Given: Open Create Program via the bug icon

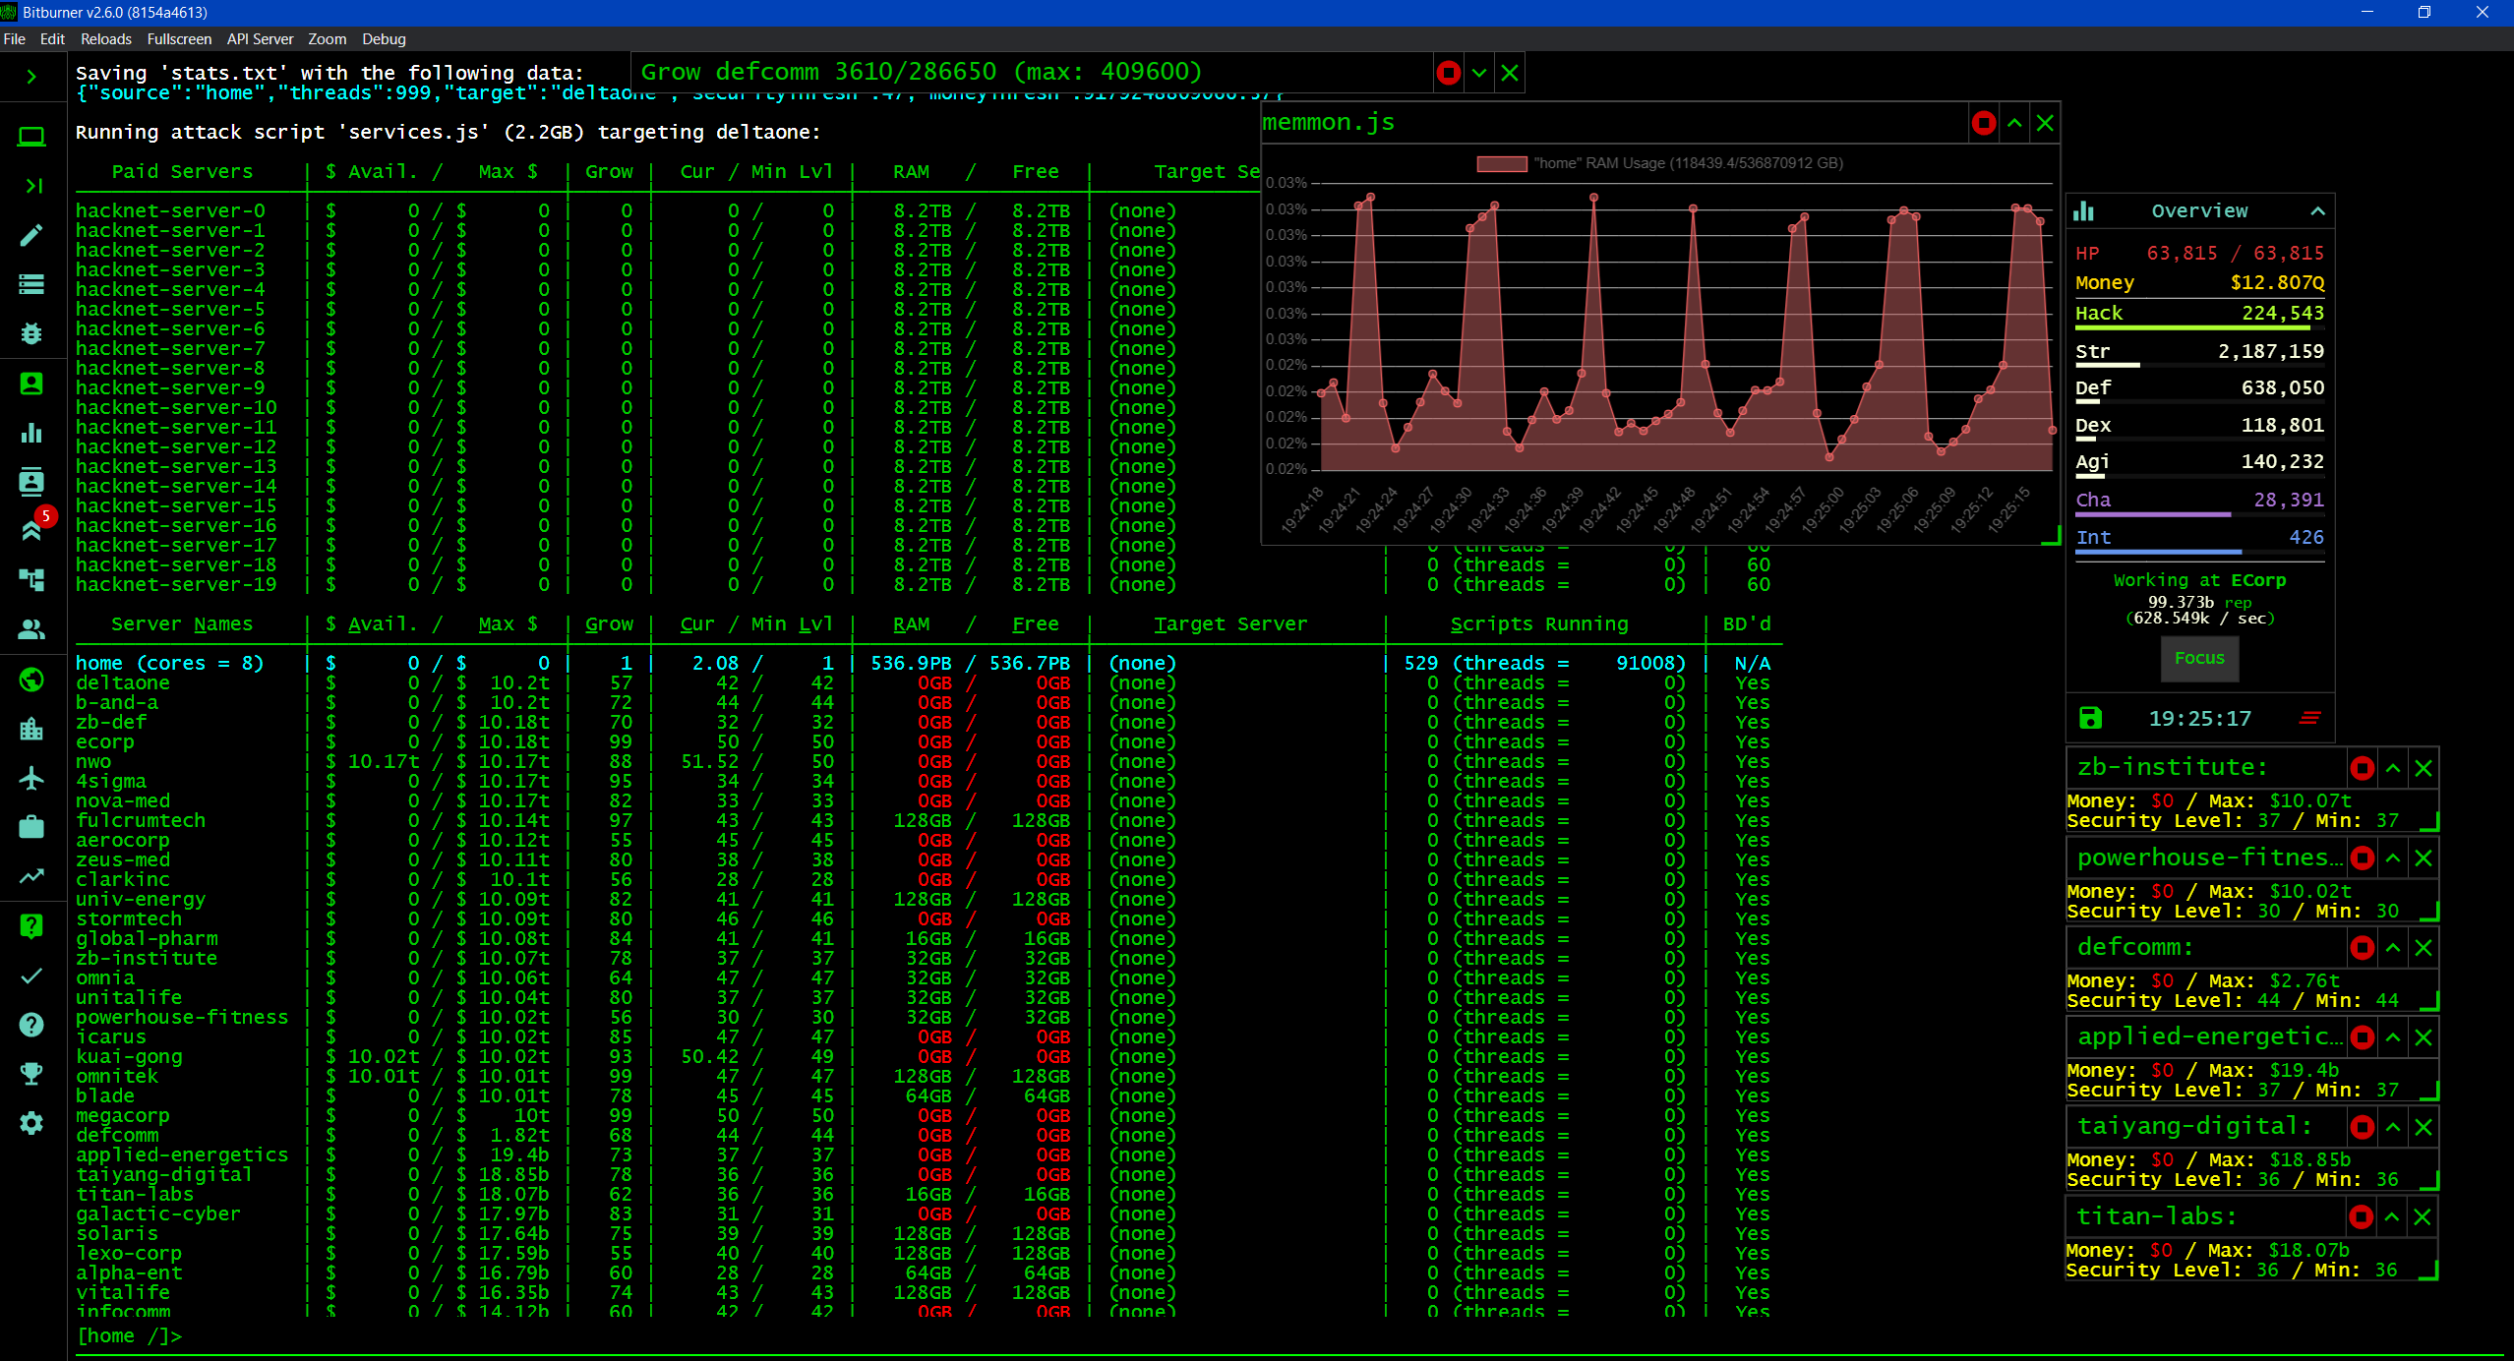Looking at the screenshot, I should pyautogui.click(x=32, y=333).
